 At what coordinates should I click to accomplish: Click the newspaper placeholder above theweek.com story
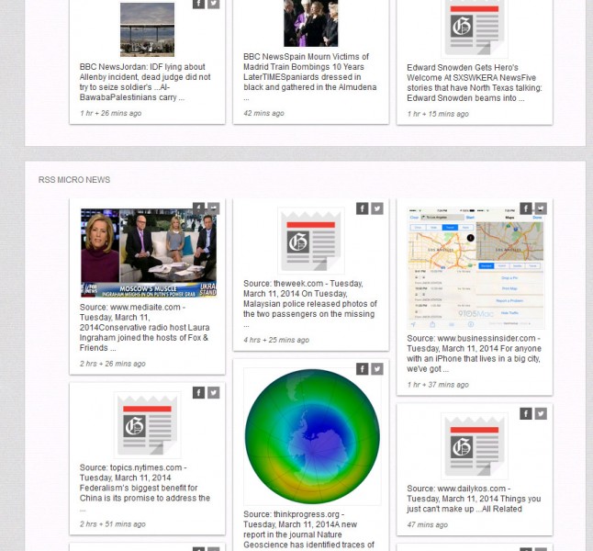pyautogui.click(x=311, y=241)
